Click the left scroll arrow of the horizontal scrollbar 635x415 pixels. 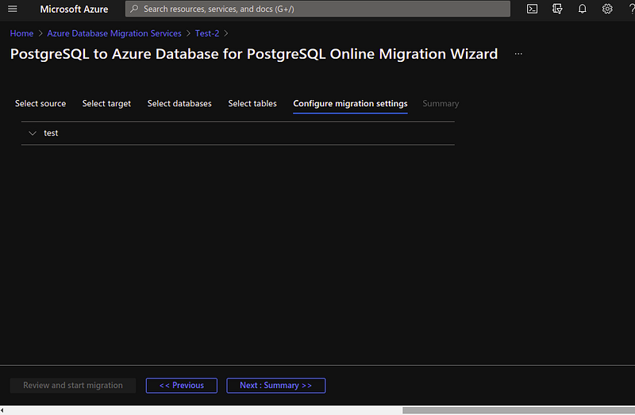(2, 410)
